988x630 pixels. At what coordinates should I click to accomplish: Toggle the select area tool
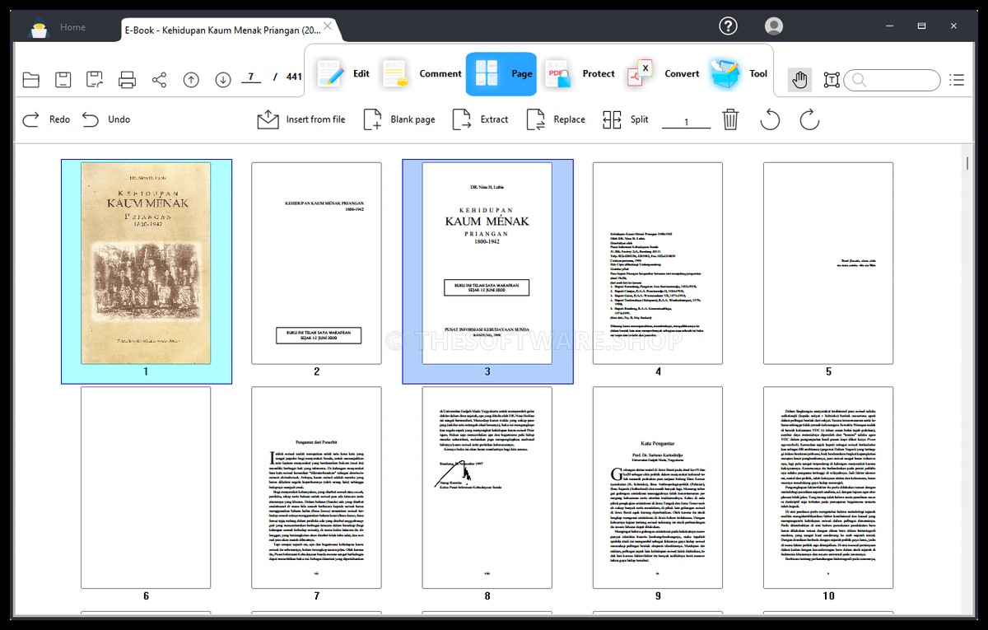coord(832,80)
